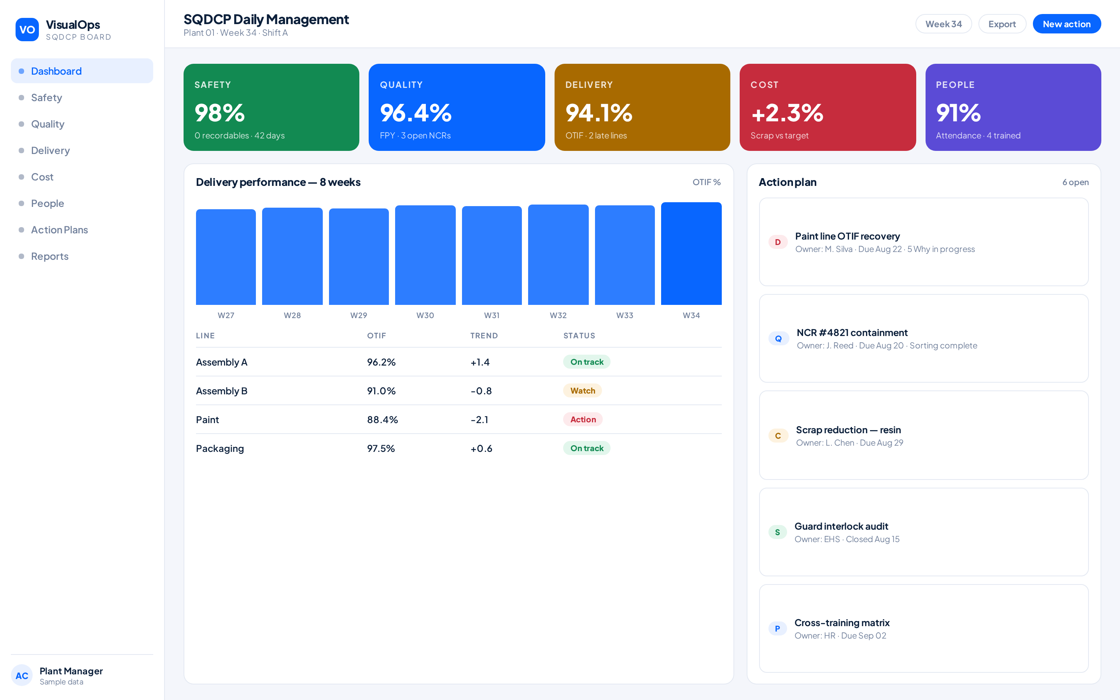Click the C badge on Scrap reduction resin
The width and height of the screenshot is (1120, 700).
pos(778,436)
